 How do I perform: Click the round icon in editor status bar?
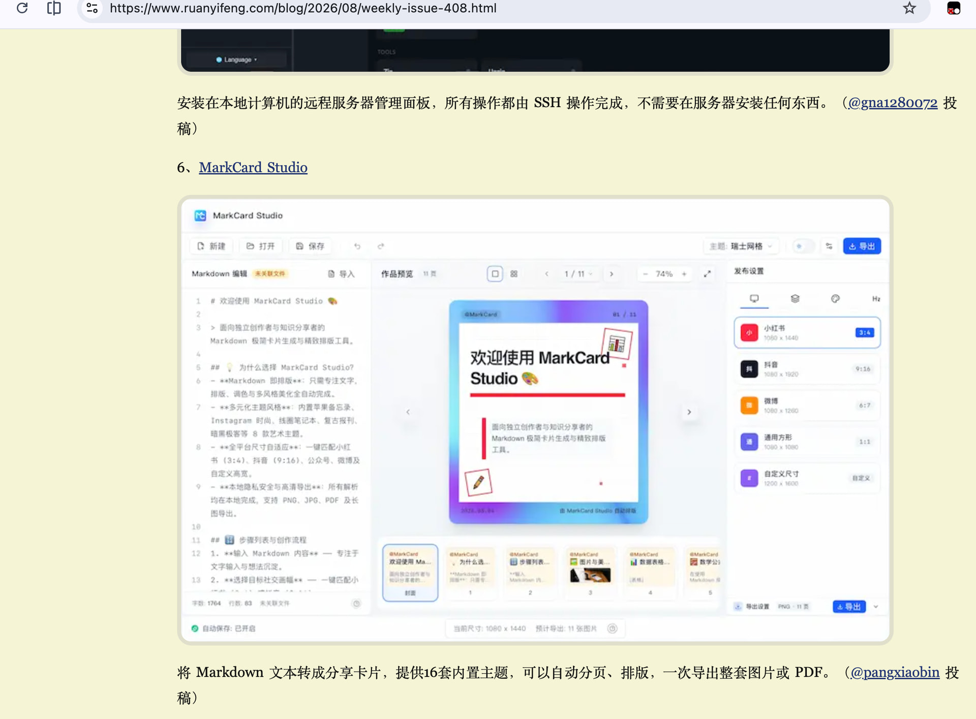[357, 604]
